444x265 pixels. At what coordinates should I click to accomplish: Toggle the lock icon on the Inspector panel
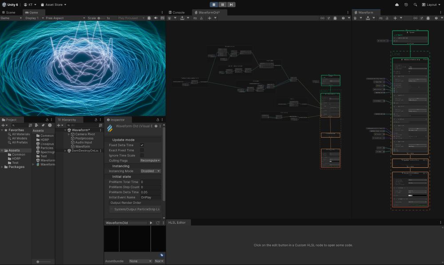[x=158, y=120]
